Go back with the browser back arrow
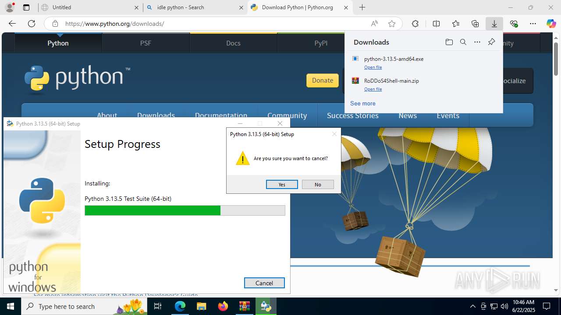This screenshot has height=315, width=561. pyautogui.click(x=12, y=24)
